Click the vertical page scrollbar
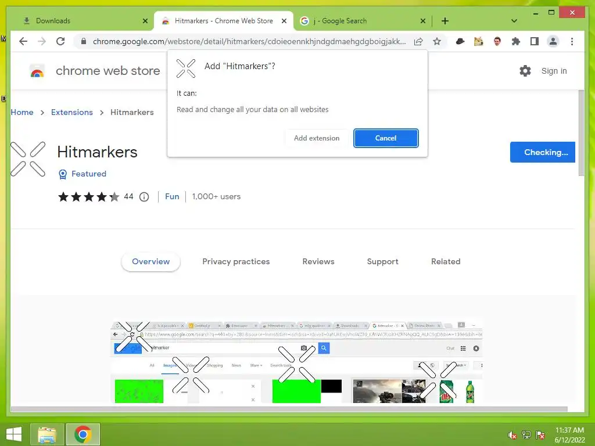This screenshot has width=595, height=446. point(581,133)
